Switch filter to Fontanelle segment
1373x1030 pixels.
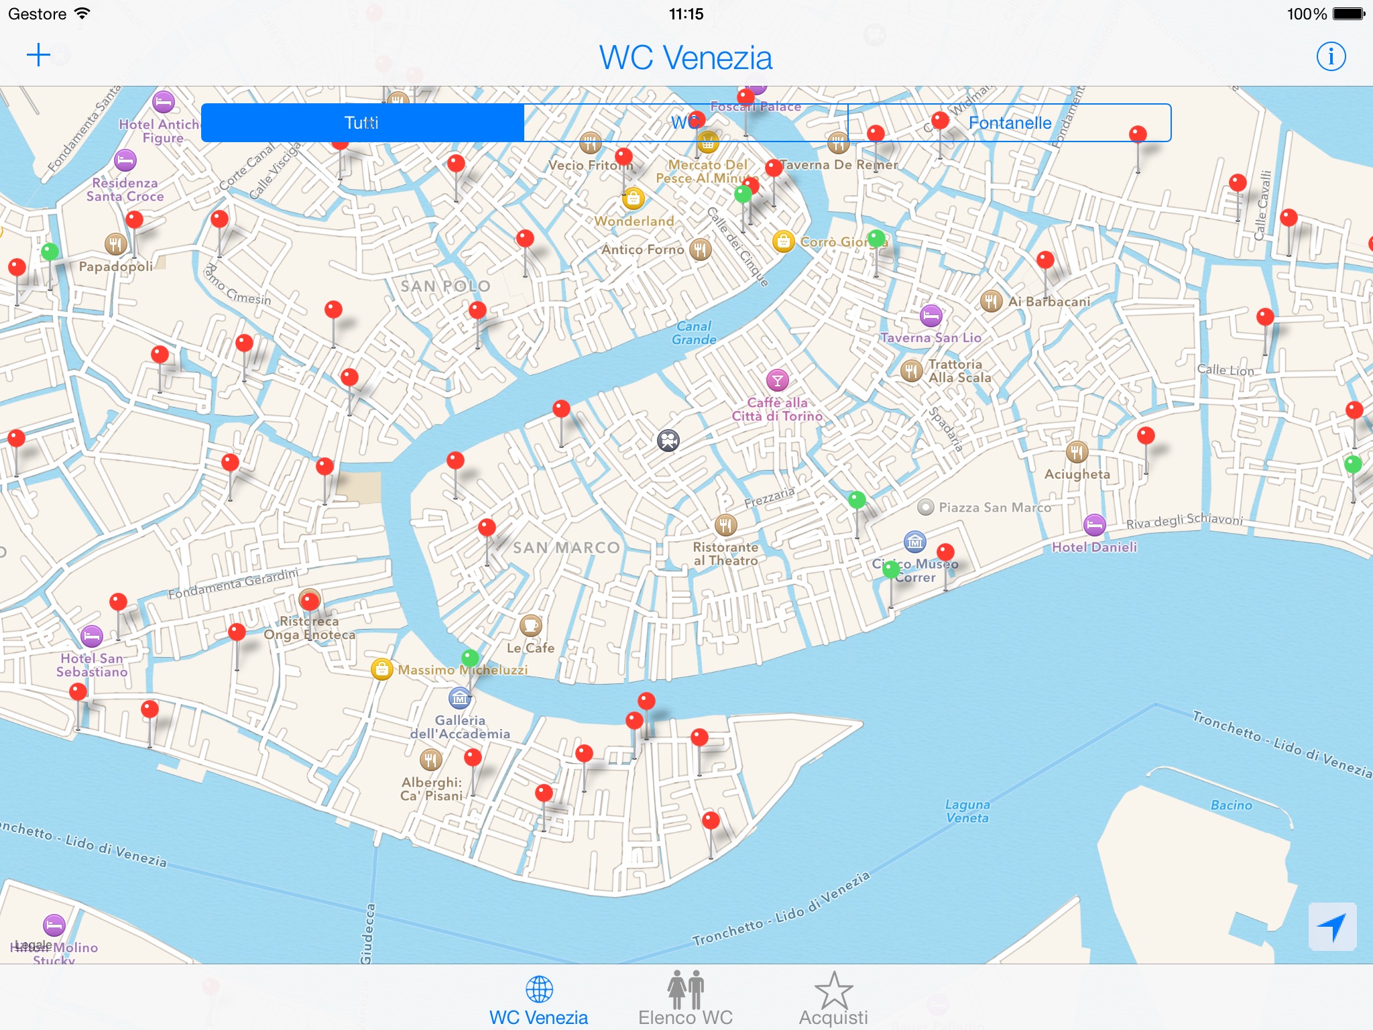1009,123
